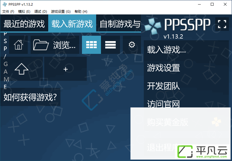This screenshot has height=161, width=232.
Task: Open 游戏设置 in right panel
Action: click(x=186, y=68)
